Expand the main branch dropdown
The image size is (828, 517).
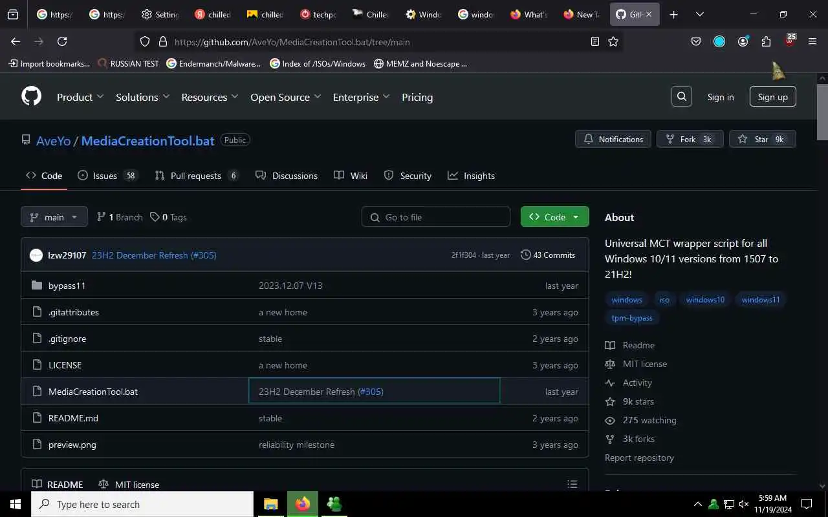coord(54,217)
